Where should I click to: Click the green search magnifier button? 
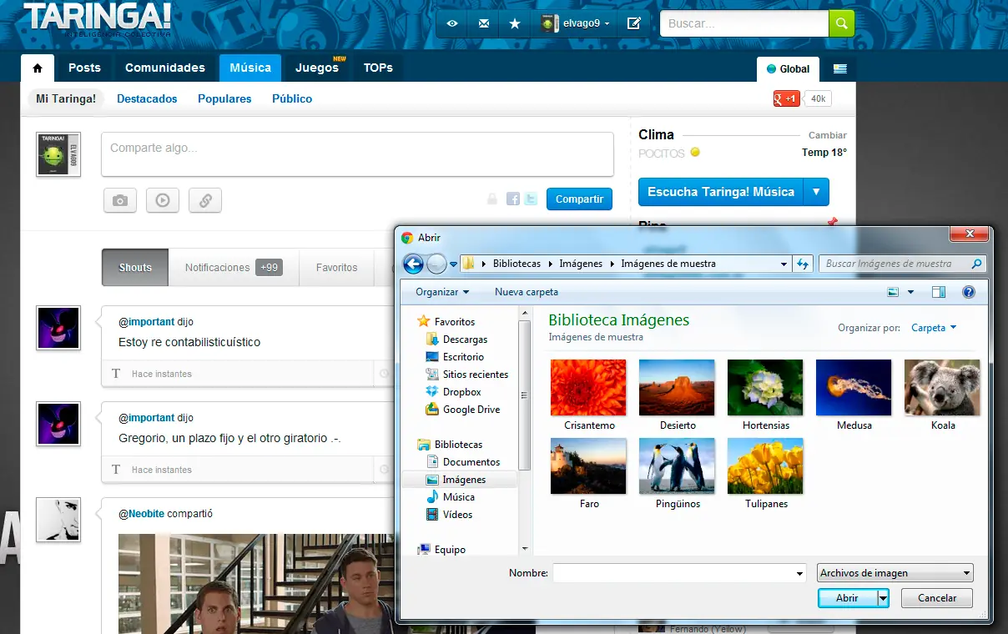[x=841, y=23]
